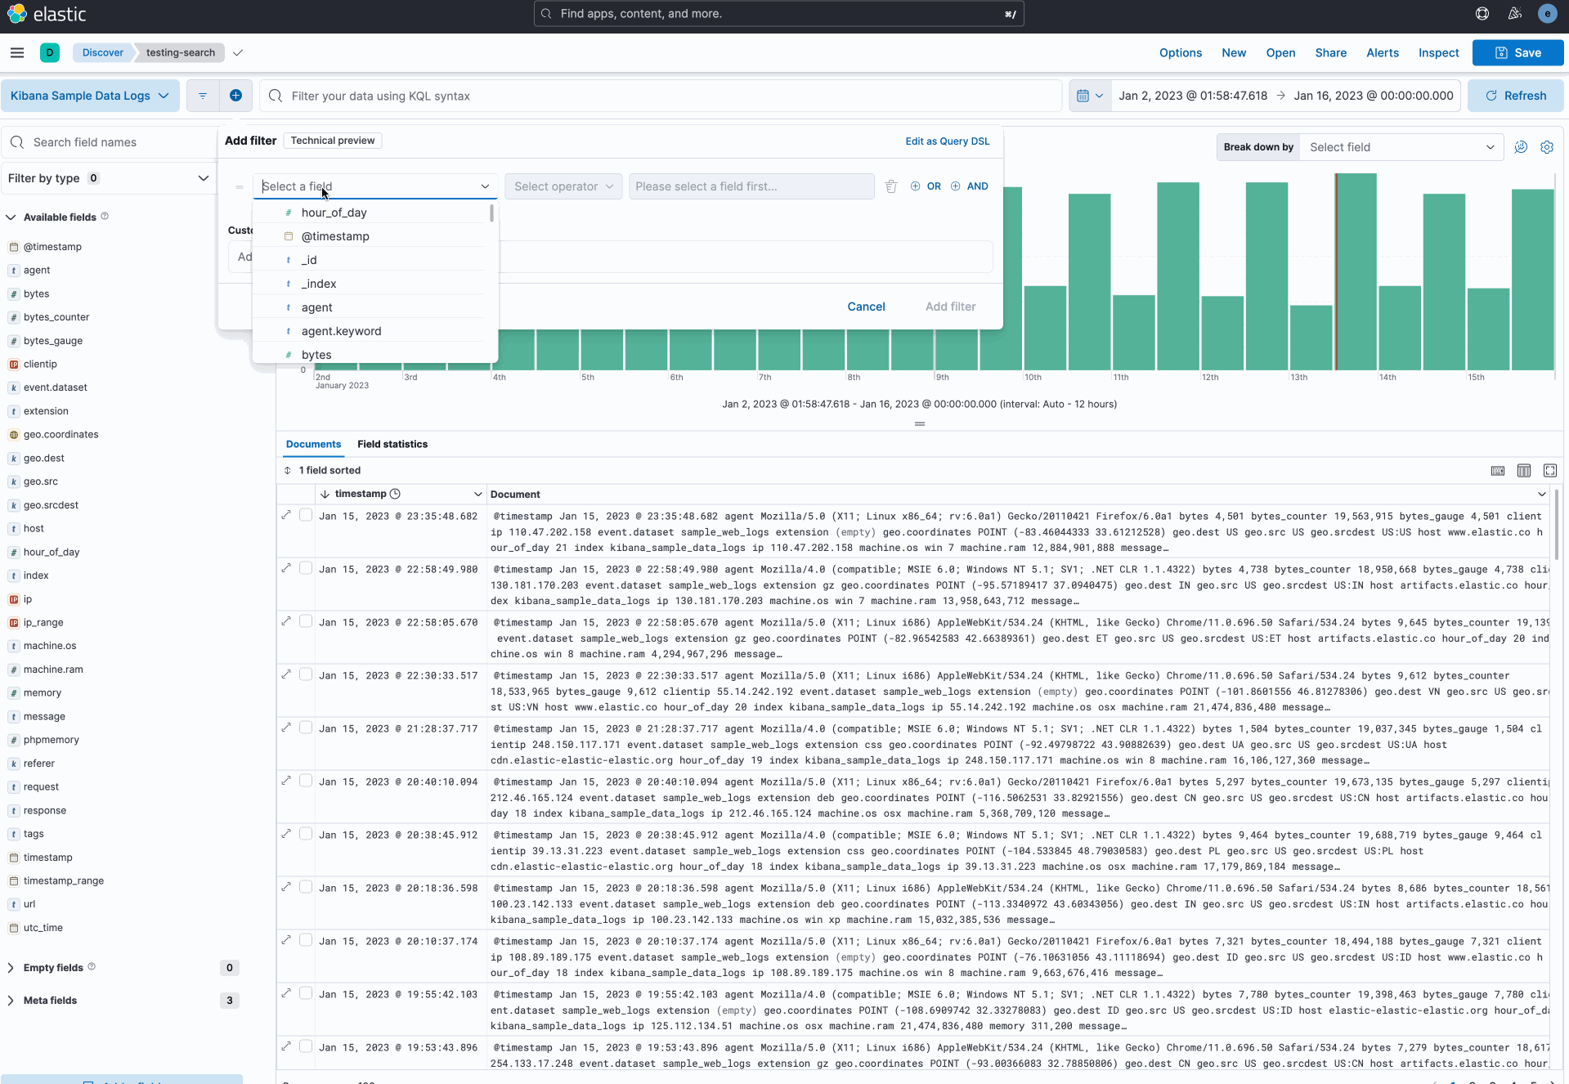Expand the Jan 15 22:58:49.980 document row

(286, 568)
